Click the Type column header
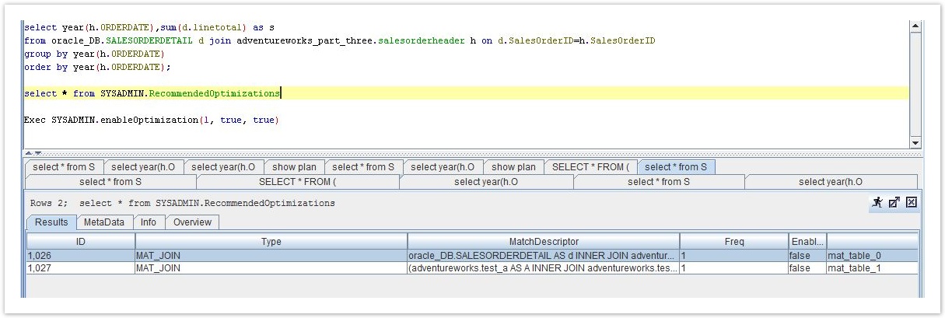945x318 pixels. [x=271, y=242]
